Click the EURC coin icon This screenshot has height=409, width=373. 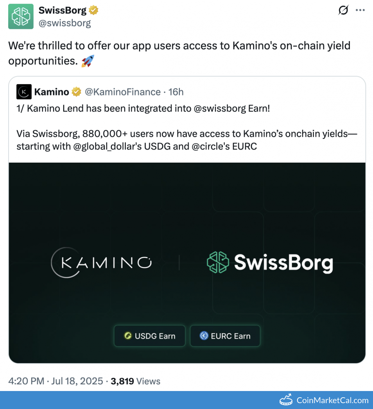coord(204,335)
